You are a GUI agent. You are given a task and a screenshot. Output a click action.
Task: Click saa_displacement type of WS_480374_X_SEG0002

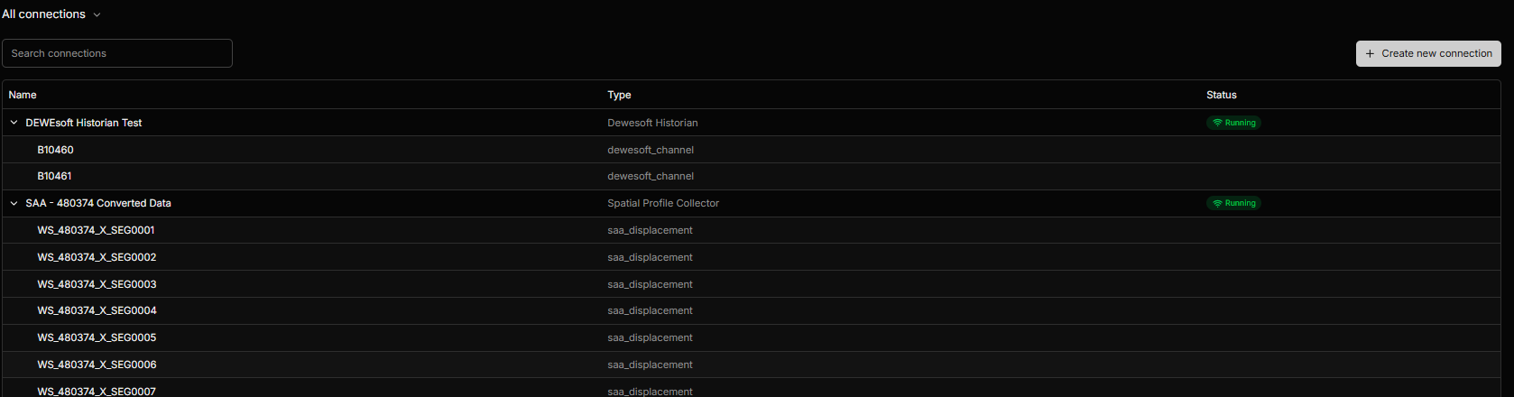point(650,257)
